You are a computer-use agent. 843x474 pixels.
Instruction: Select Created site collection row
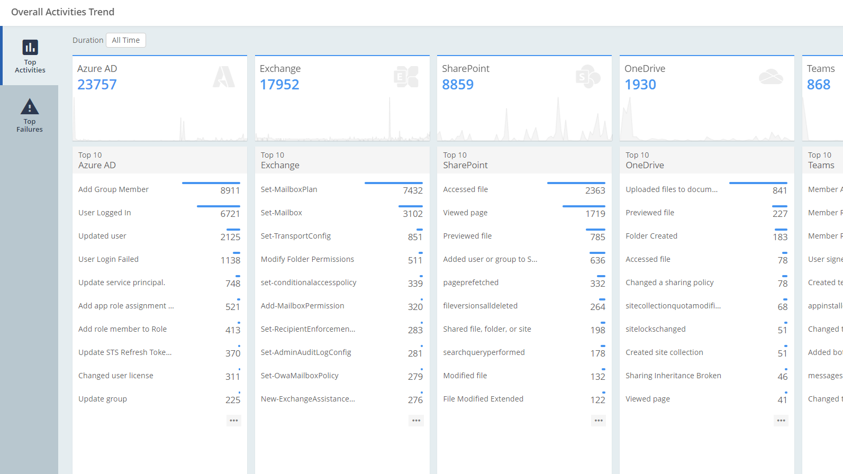point(706,352)
